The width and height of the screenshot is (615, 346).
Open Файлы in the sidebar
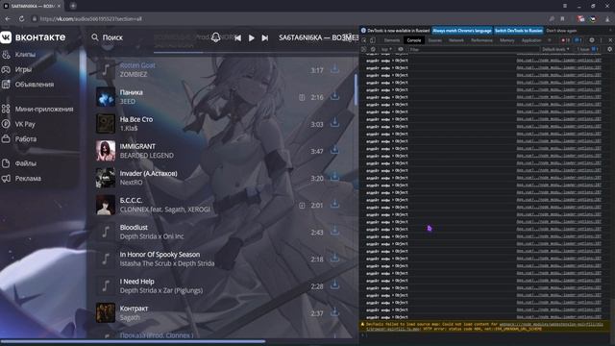tap(19, 163)
